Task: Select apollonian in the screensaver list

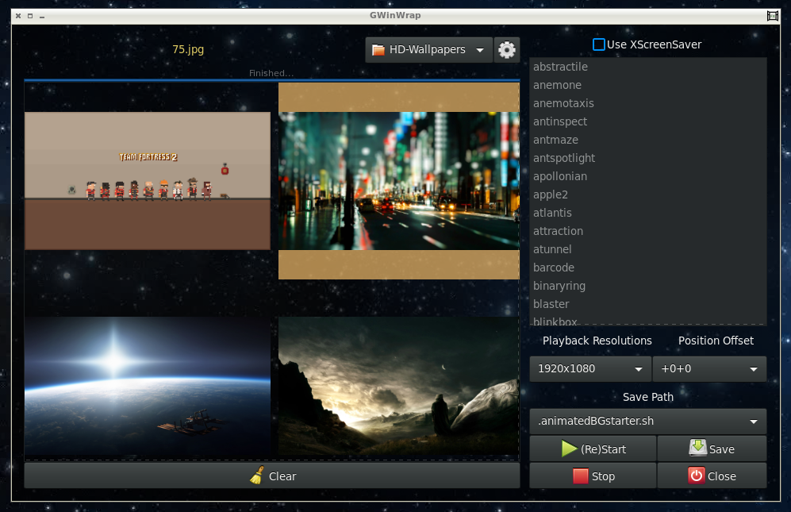Action: point(647,176)
